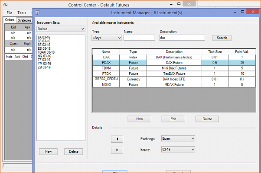Click New button under master instruments table
This screenshot has width=261, height=173.
click(140, 119)
